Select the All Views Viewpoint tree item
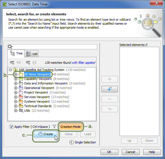Image resolution: width=165 pixels, height=159 pixels. 37,74
